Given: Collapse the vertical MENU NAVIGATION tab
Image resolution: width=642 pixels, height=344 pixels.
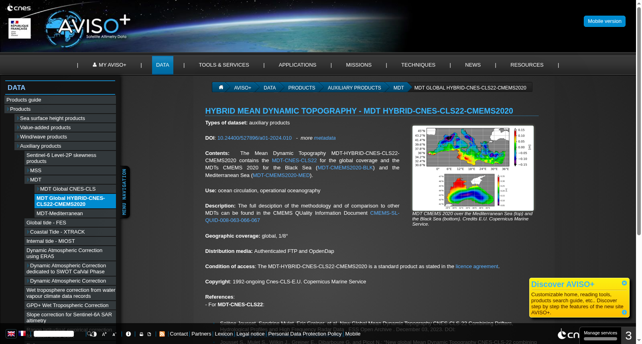Looking at the screenshot, I should coord(124,192).
